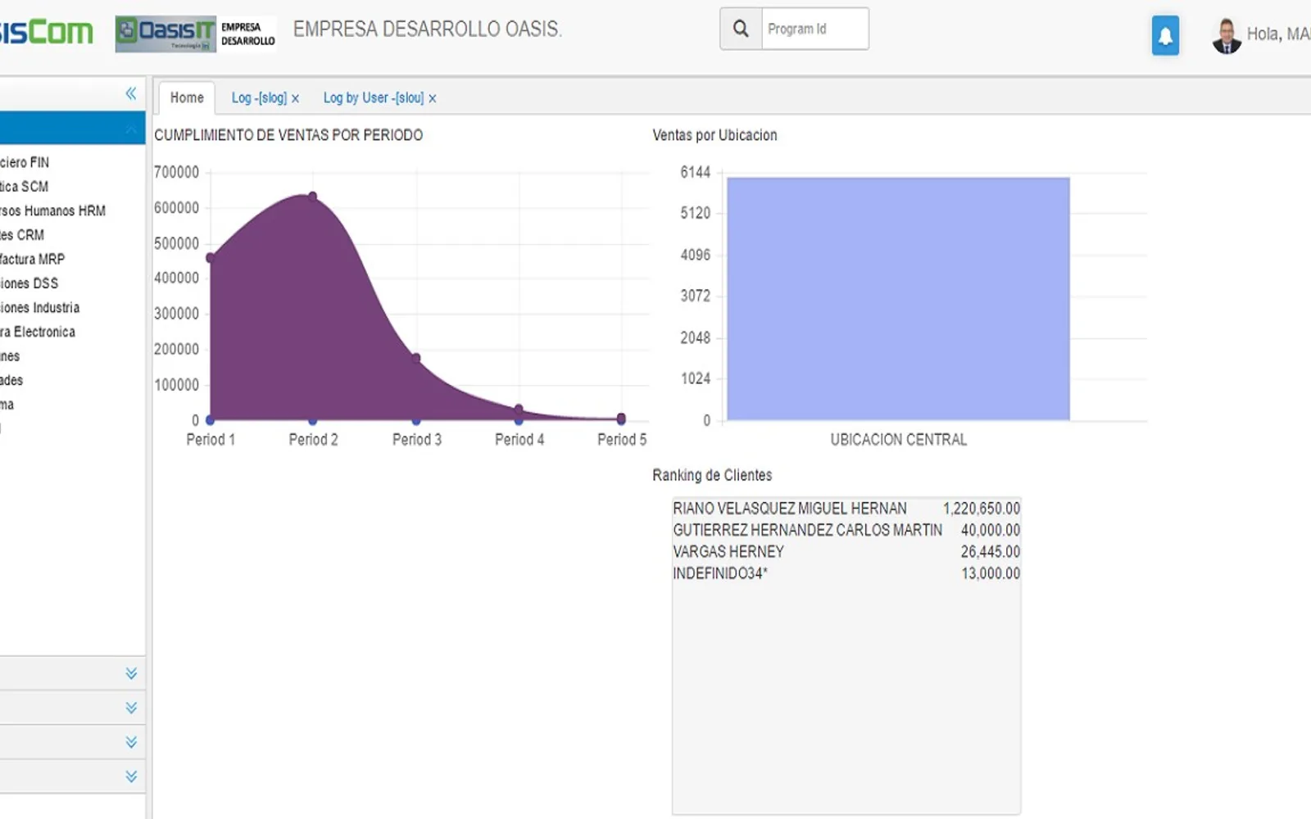Click the Period 1 data point on chart
Viewport: 1311px width, 819px height.
pos(211,258)
